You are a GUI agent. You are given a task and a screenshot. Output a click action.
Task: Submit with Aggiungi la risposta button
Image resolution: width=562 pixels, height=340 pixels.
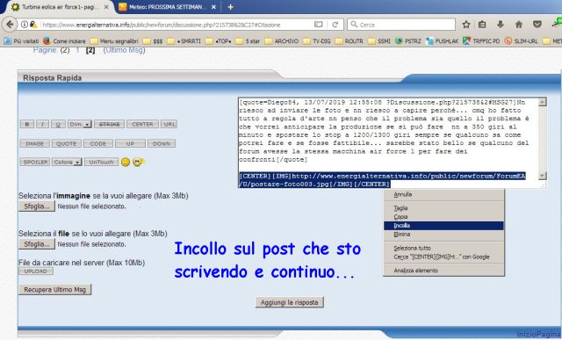pos(289,302)
